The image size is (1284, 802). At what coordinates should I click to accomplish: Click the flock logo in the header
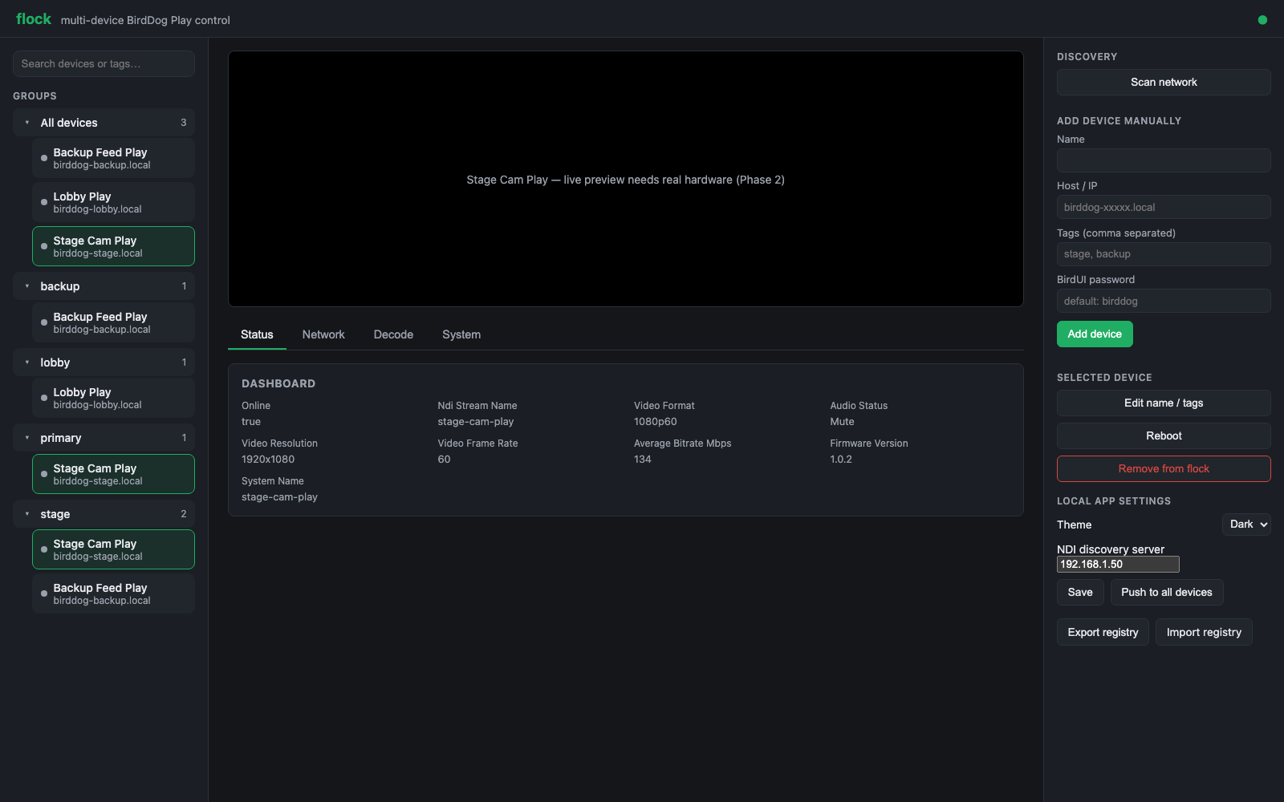34,19
